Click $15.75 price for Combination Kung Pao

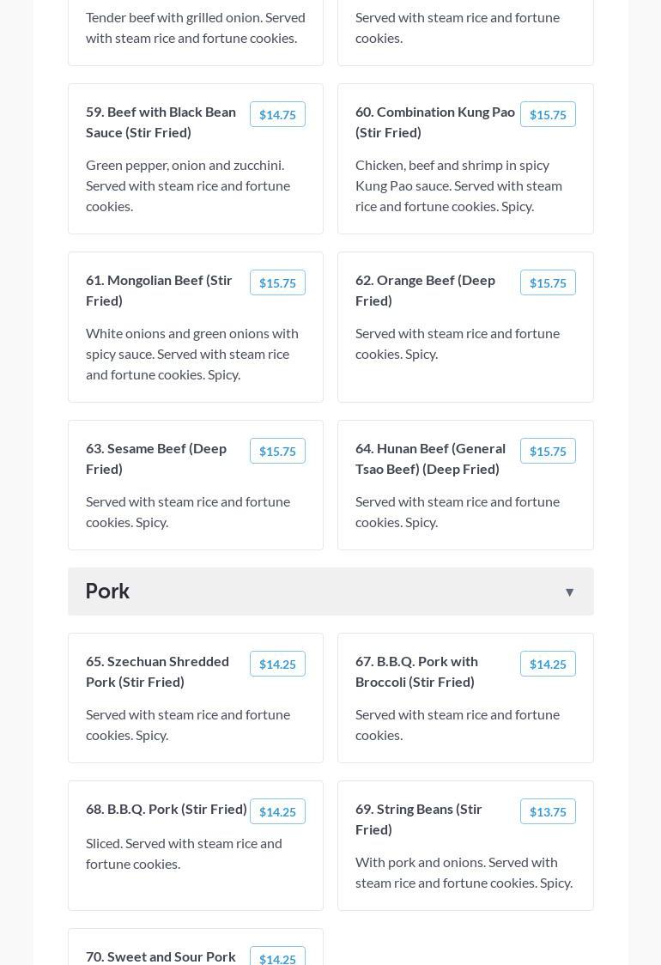pos(548,115)
